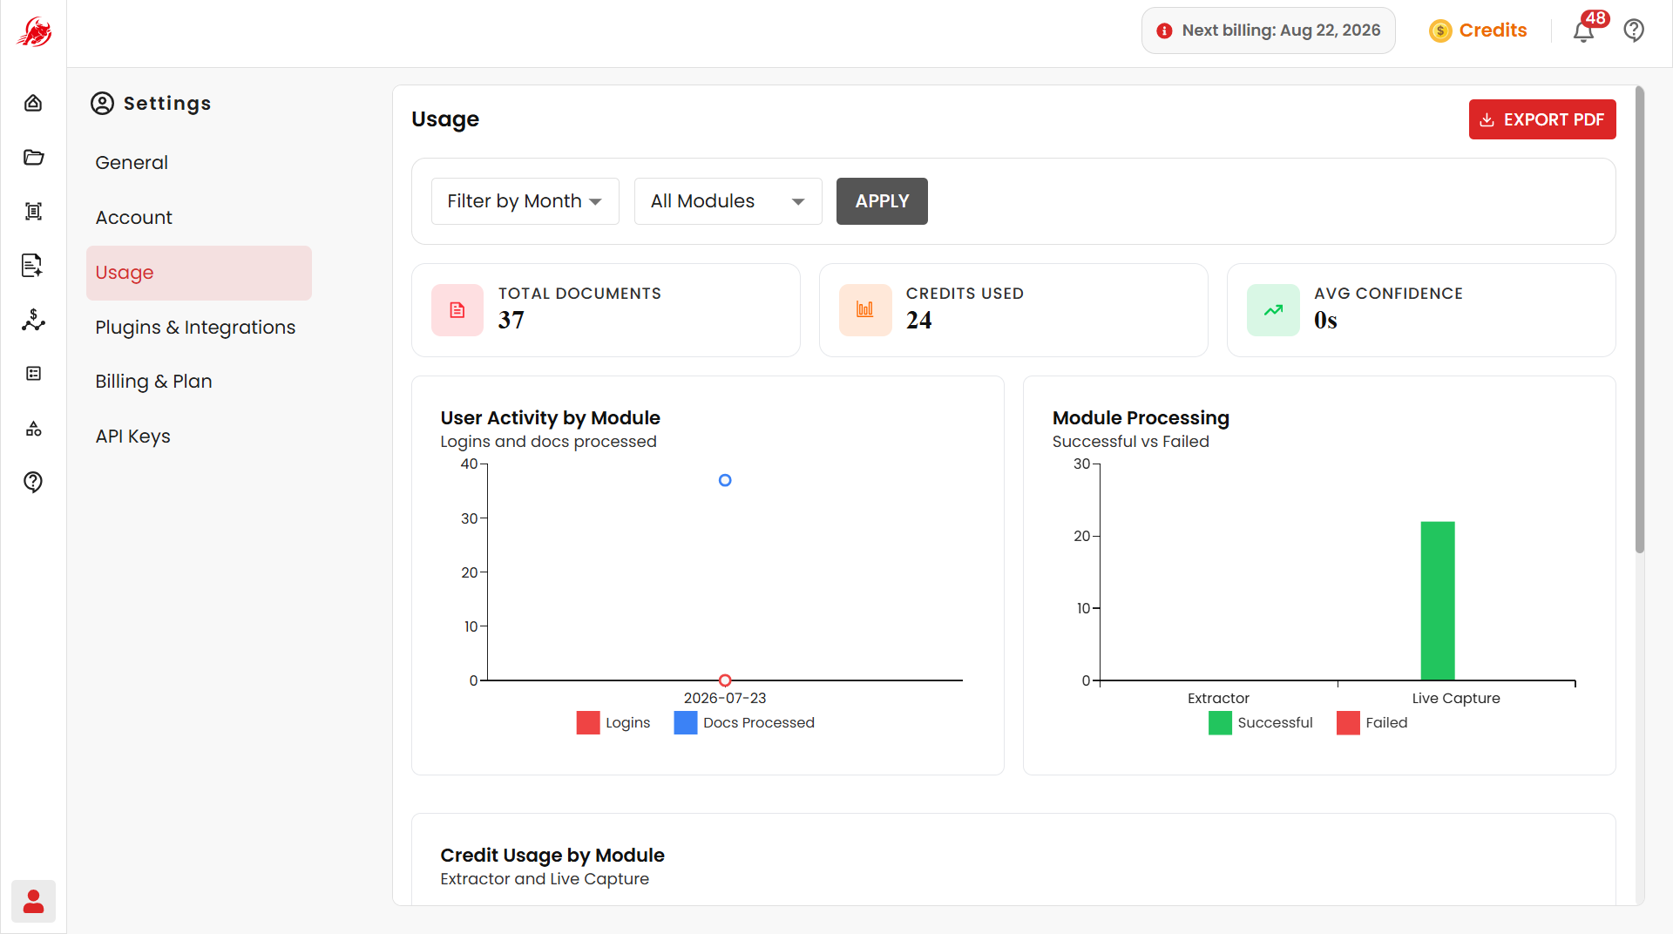Click the Credits Used chart icon
Screen dimensions: 1673x934
(x=865, y=310)
